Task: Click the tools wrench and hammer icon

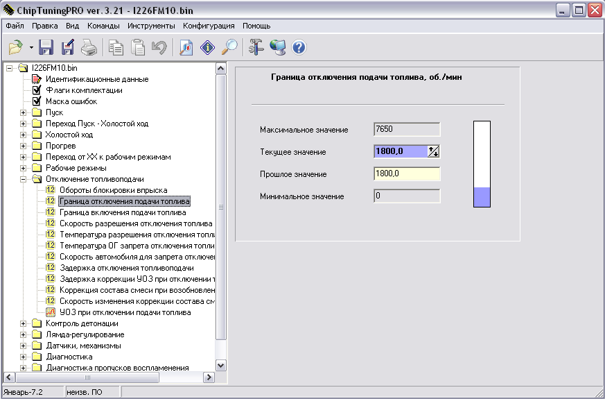Action: (256, 47)
